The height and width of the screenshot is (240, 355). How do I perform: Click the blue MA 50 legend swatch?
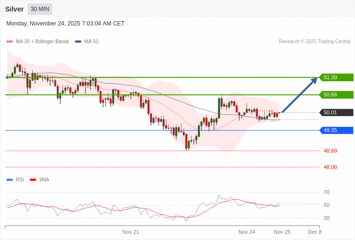point(78,42)
